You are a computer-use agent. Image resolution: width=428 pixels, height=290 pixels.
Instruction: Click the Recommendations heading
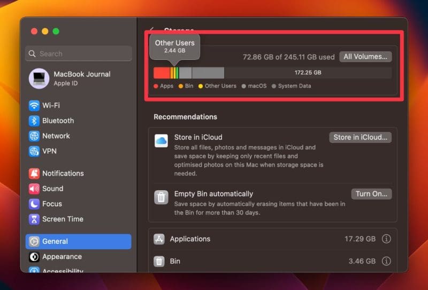coord(185,117)
